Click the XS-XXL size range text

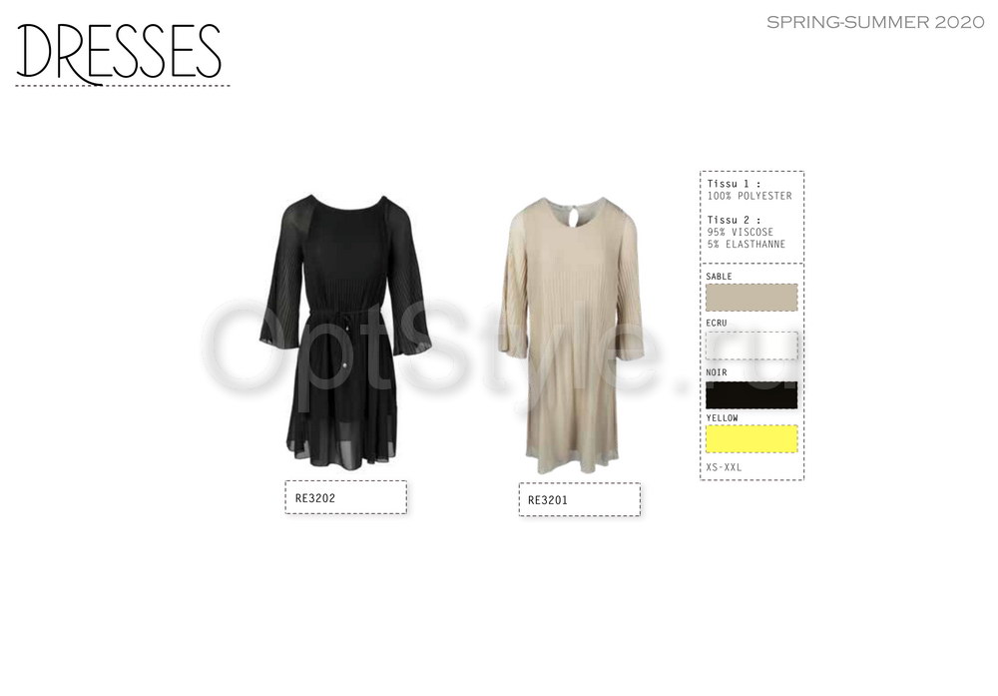[x=724, y=466]
